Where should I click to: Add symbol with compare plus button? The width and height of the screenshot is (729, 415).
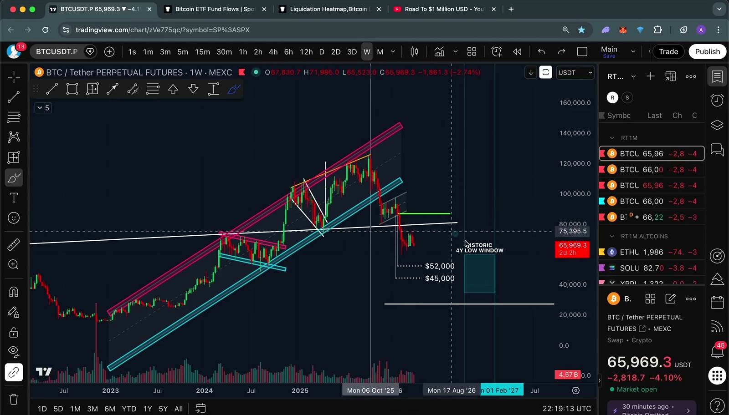[109, 52]
